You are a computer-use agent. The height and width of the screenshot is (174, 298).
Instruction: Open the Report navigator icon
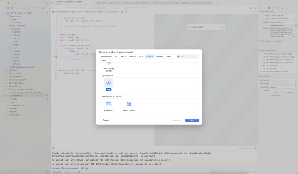click(x=42, y=8)
